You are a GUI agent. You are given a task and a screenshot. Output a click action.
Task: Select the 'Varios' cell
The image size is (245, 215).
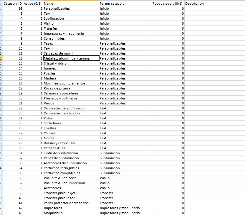click(71, 103)
